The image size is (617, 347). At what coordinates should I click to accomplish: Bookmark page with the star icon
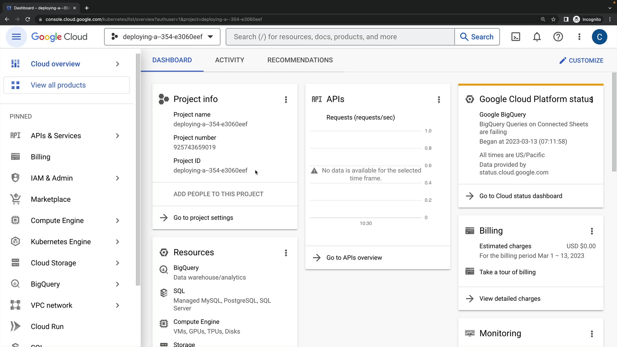[x=553, y=19]
